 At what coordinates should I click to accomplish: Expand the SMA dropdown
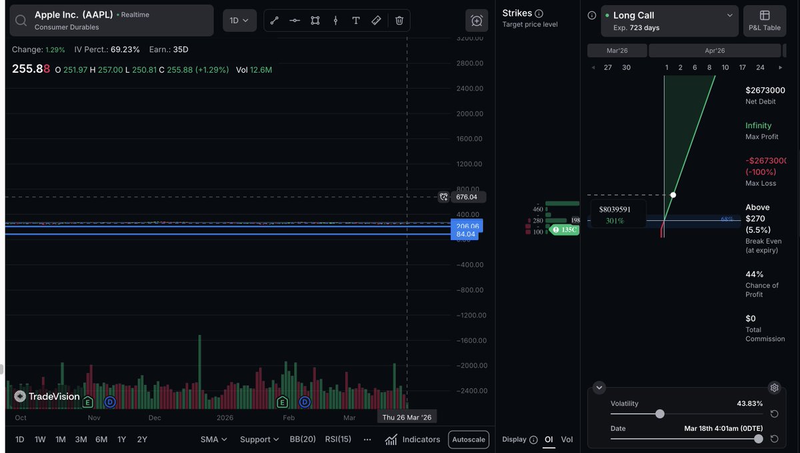coord(214,440)
